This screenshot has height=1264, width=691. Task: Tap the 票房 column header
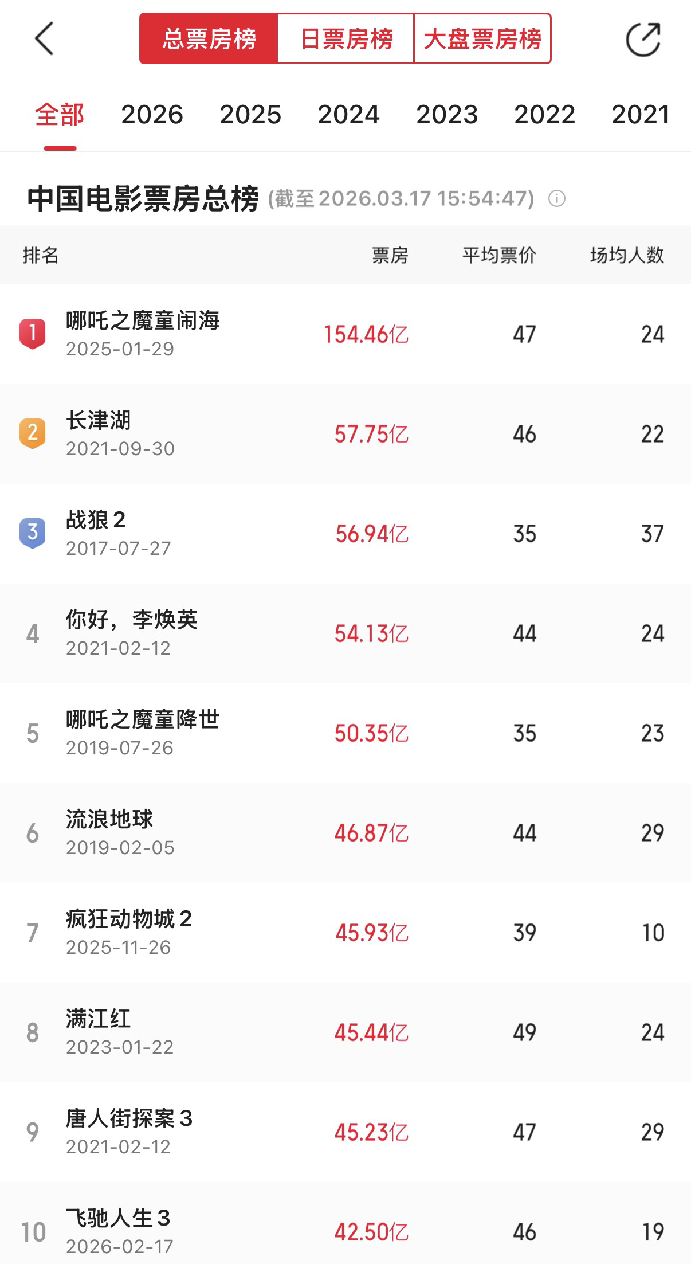tap(390, 255)
